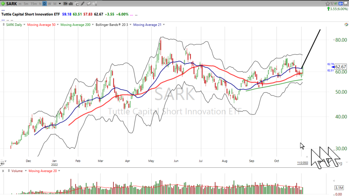Click the company name Tuttle Capital Short Innovation ETF

point(31,14)
